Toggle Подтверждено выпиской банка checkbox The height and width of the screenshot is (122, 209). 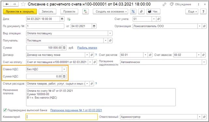(x=5, y=110)
